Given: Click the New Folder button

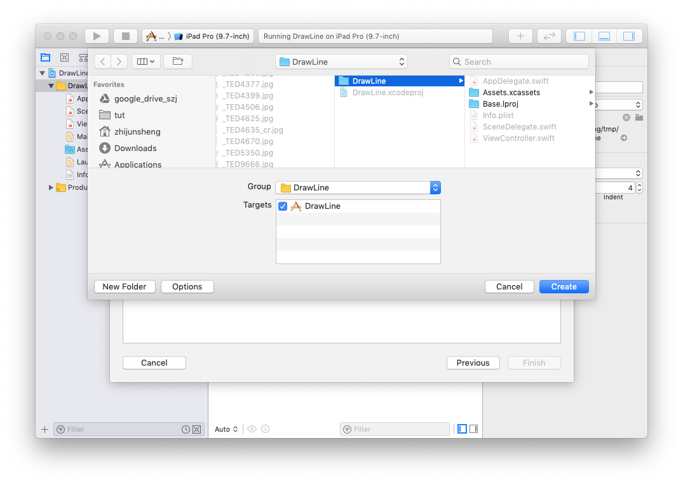Looking at the screenshot, I should coord(125,286).
